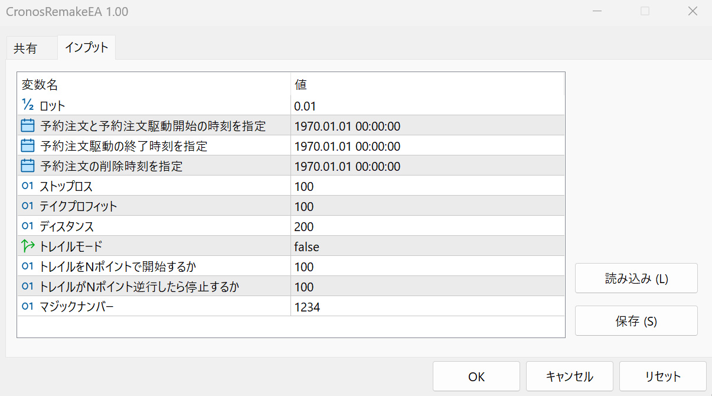The height and width of the screenshot is (396, 712).
Task: Click calendar icon beside 予約注文駆動の終了時刻を指定
Action: click(28, 146)
